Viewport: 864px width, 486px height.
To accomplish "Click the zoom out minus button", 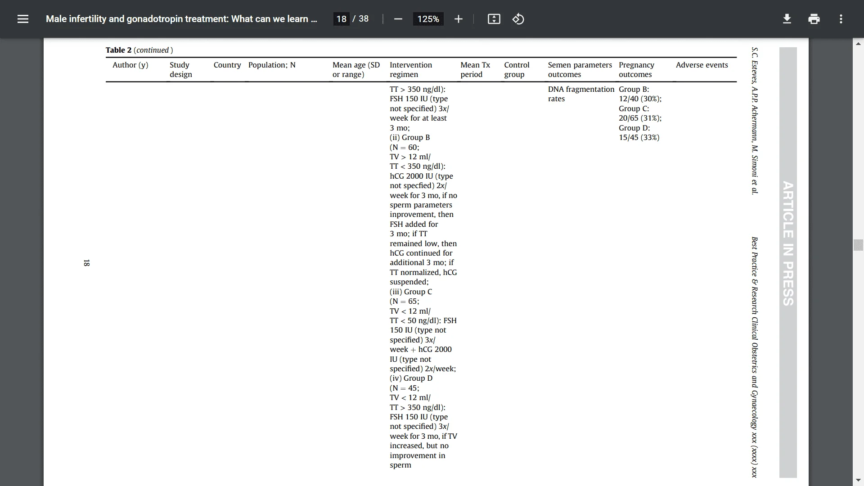I will point(398,19).
